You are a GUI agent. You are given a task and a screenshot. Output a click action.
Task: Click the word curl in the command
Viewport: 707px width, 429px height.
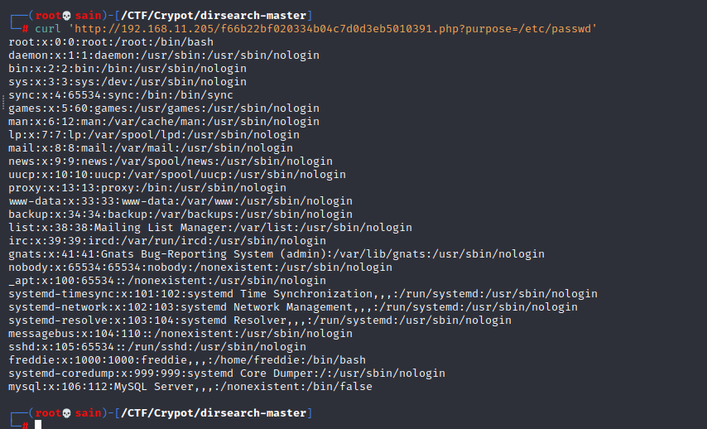[x=48, y=29]
